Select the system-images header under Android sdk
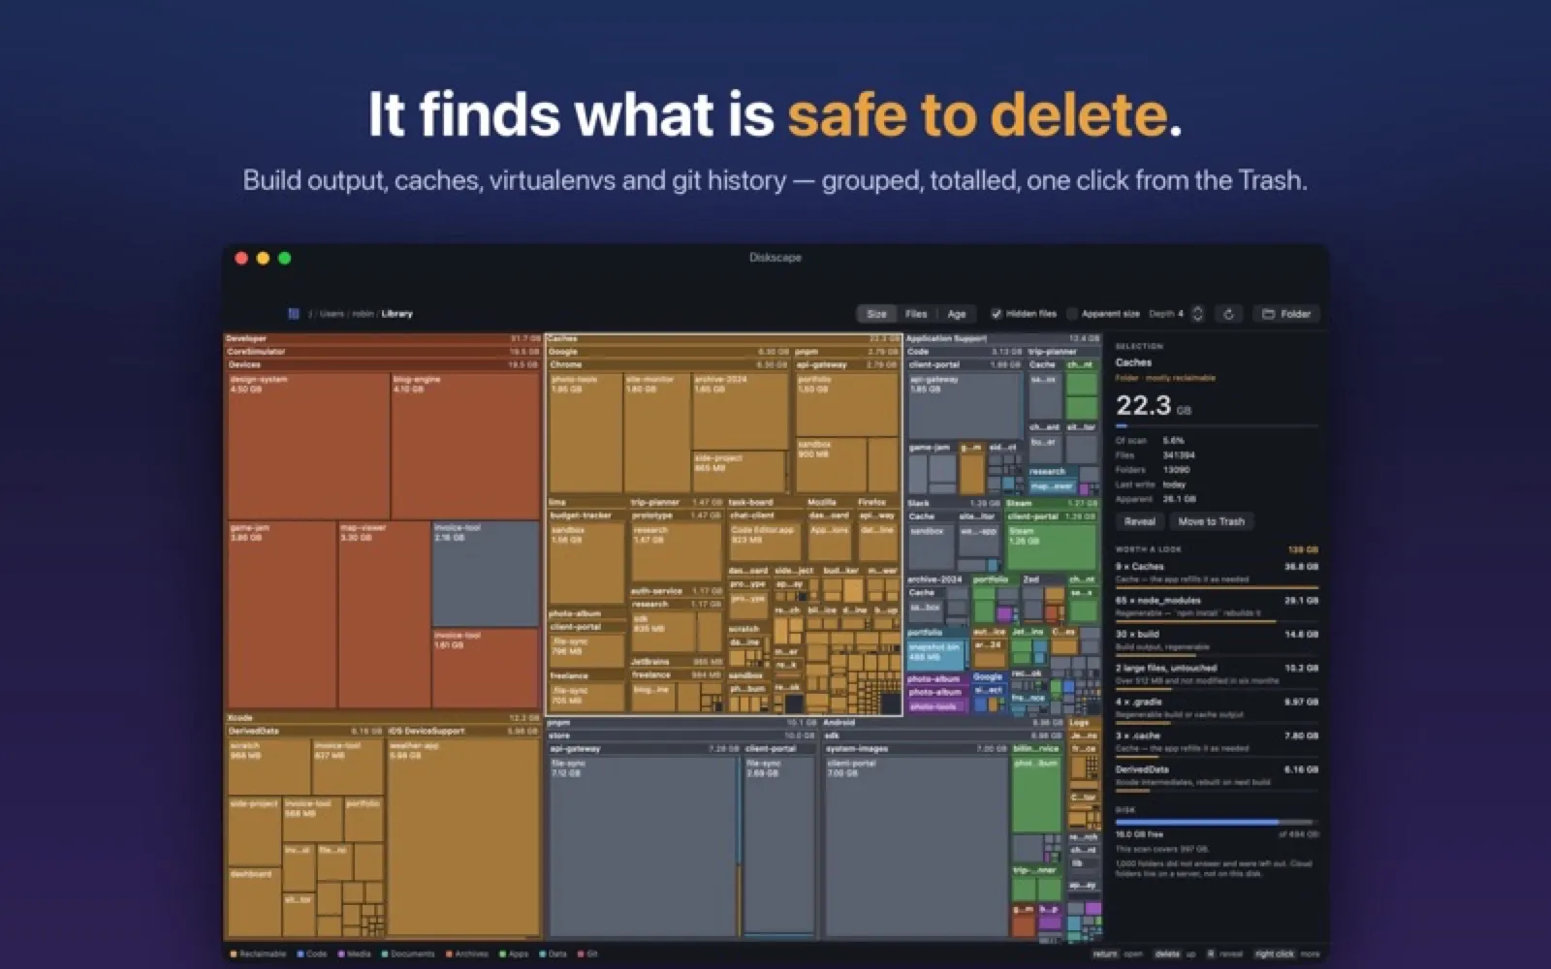Image resolution: width=1551 pixels, height=969 pixels. 916,749
